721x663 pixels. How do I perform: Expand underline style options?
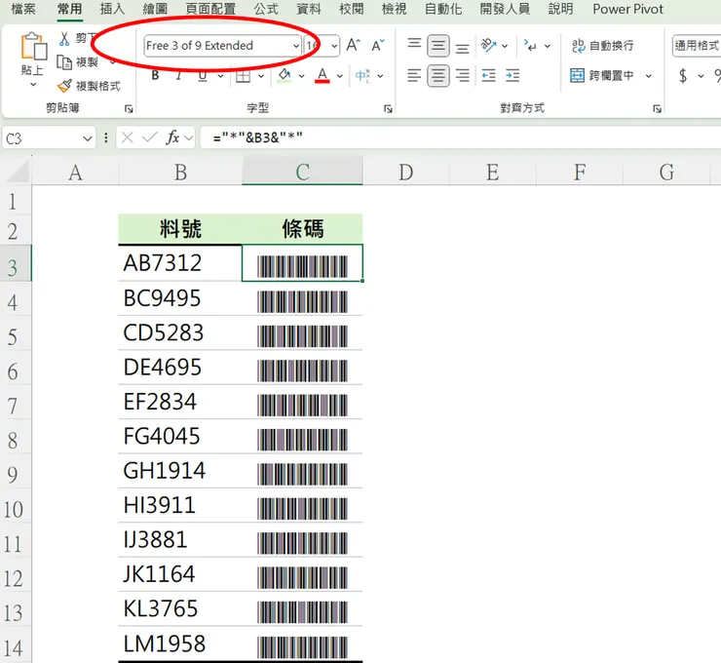point(221,76)
